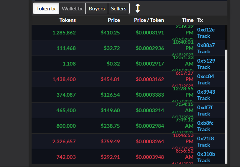The image size is (240, 167).
Task: Click the Price / Token column header
Action: [149, 20]
